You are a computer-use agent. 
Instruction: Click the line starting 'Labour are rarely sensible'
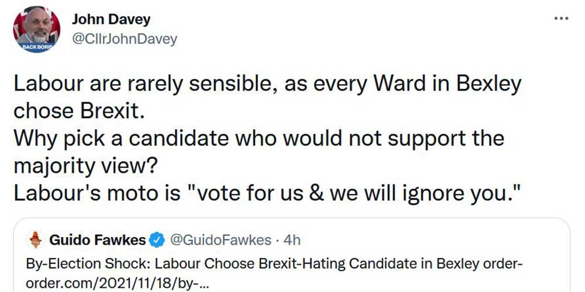click(267, 85)
